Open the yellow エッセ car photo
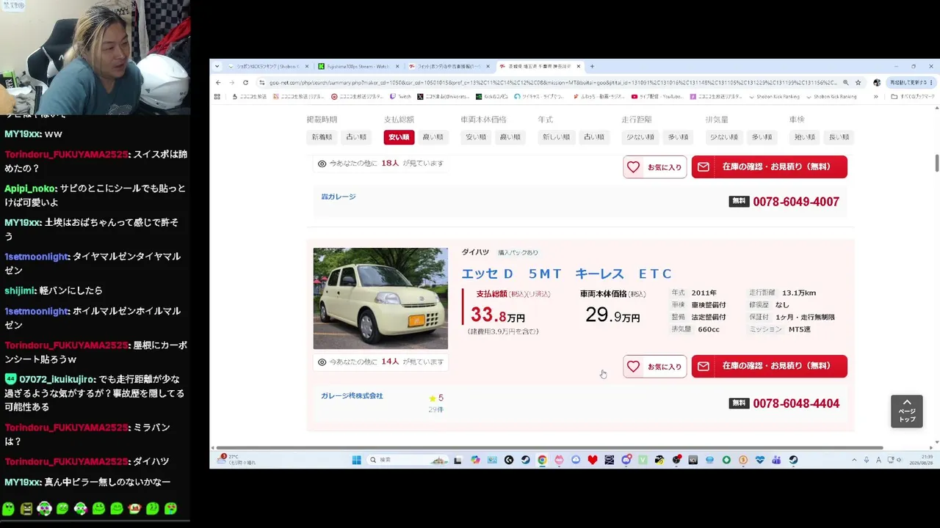Screen dimensions: 940x528 (380, 298)
